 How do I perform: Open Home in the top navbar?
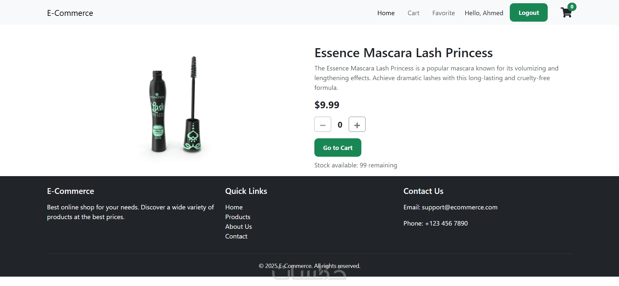(x=386, y=13)
